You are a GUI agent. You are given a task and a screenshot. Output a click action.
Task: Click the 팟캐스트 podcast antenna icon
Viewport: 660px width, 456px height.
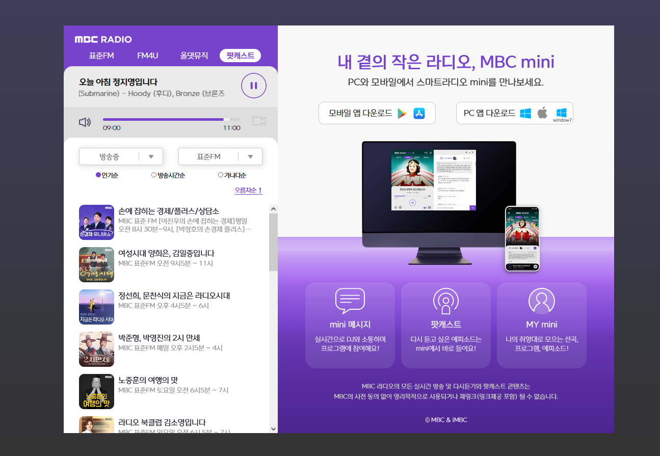click(x=446, y=301)
